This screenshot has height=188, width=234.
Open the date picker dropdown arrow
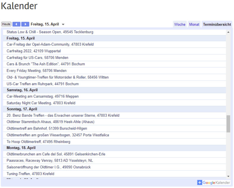pyautogui.click(x=63, y=24)
